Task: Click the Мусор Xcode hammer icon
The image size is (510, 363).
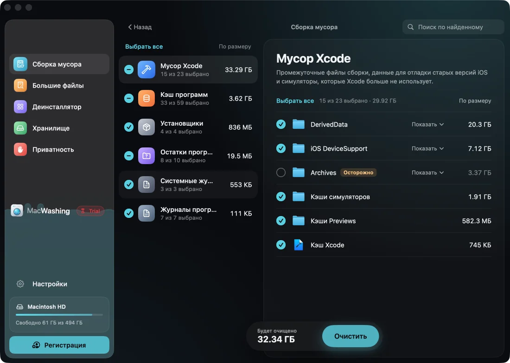Action: pos(147,70)
